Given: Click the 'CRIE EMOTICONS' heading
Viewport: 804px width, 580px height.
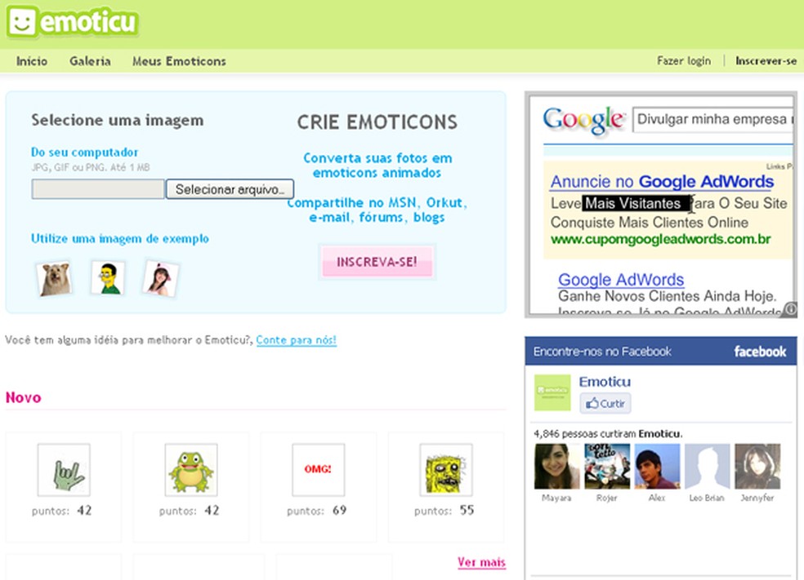Looking at the screenshot, I should (377, 122).
